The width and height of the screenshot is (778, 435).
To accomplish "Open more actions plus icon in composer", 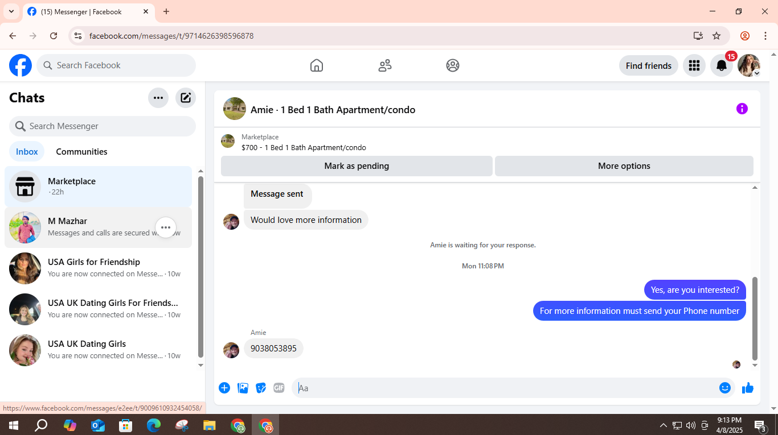I will pos(224,388).
